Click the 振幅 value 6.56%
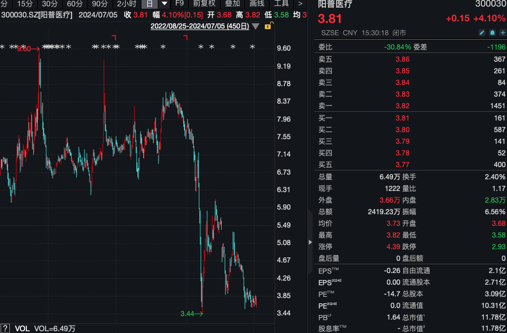 (495, 212)
